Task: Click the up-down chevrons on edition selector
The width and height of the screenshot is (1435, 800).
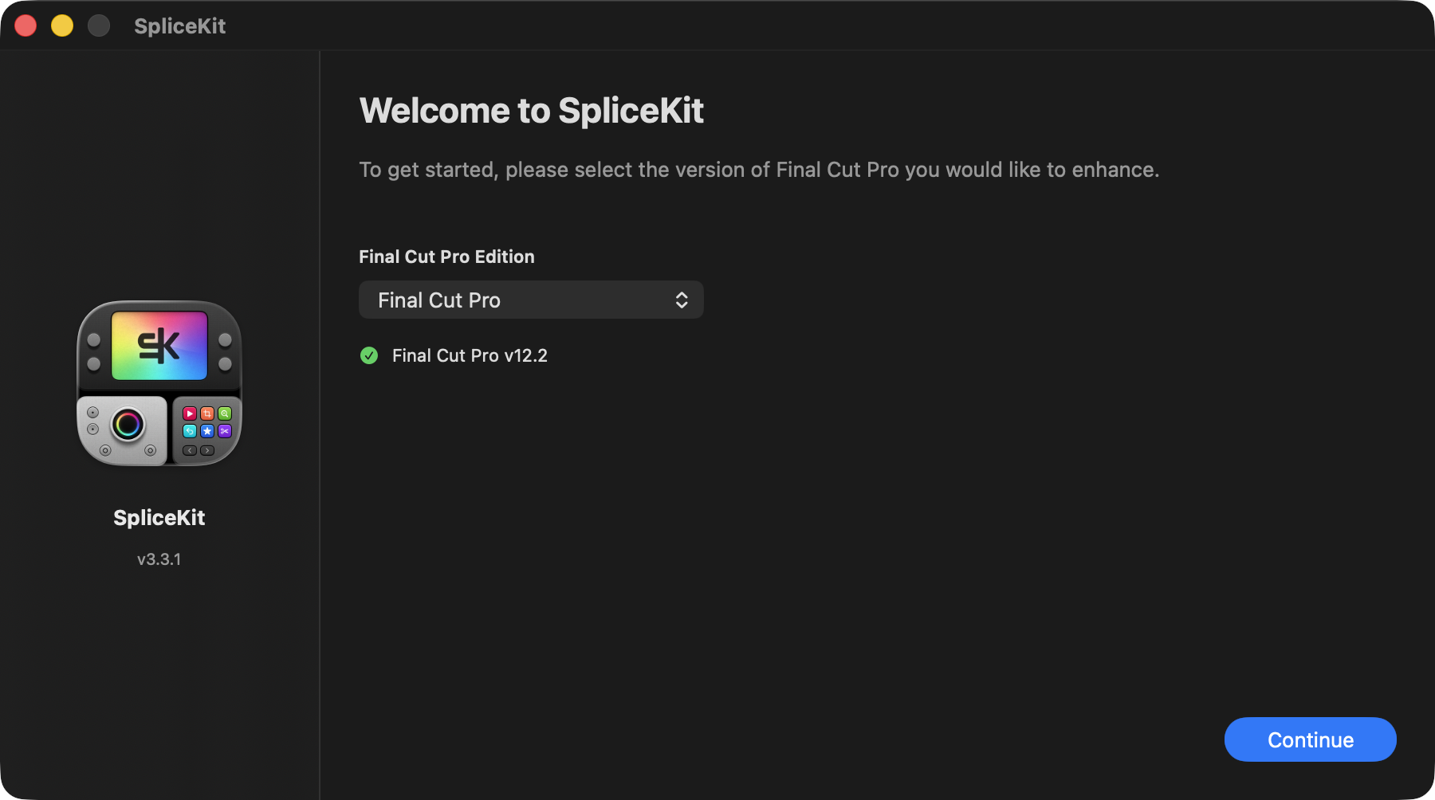Action: (682, 300)
